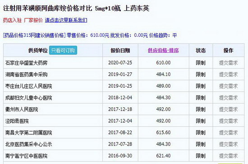Click 提交需求 for 成都妇女儿童中心医院
This screenshot has width=248, height=164.
[x=228, y=98]
